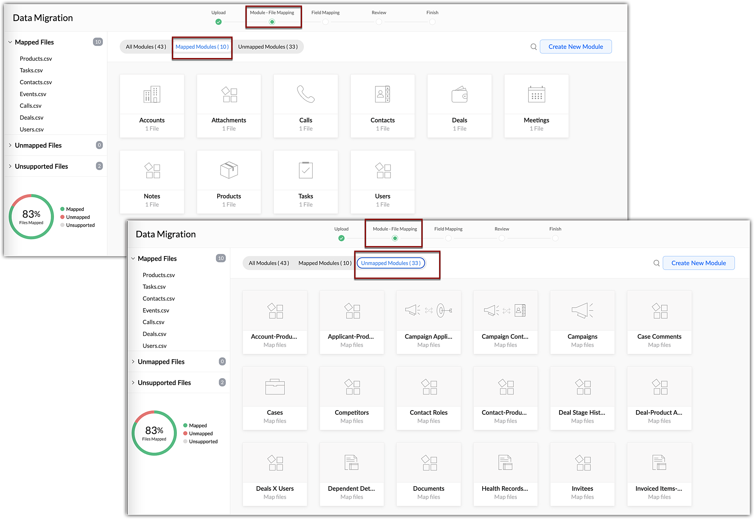754x519 pixels.
Task: Click the Meetings calendar icon
Action: pos(536,95)
